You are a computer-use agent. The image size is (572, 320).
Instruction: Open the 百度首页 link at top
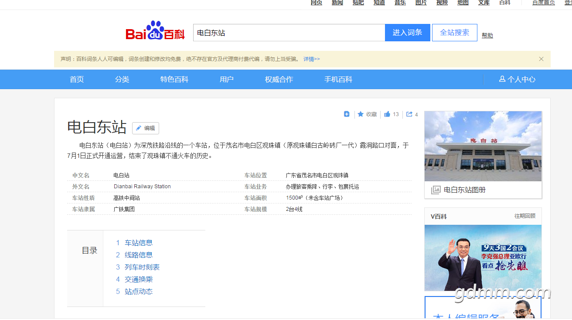coord(544,3)
